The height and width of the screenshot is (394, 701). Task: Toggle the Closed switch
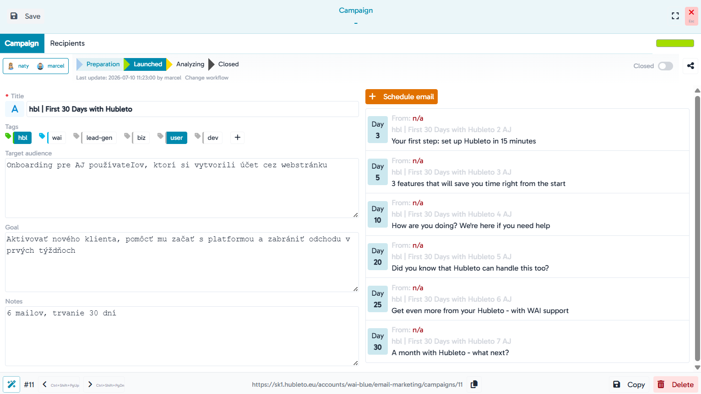point(665,66)
